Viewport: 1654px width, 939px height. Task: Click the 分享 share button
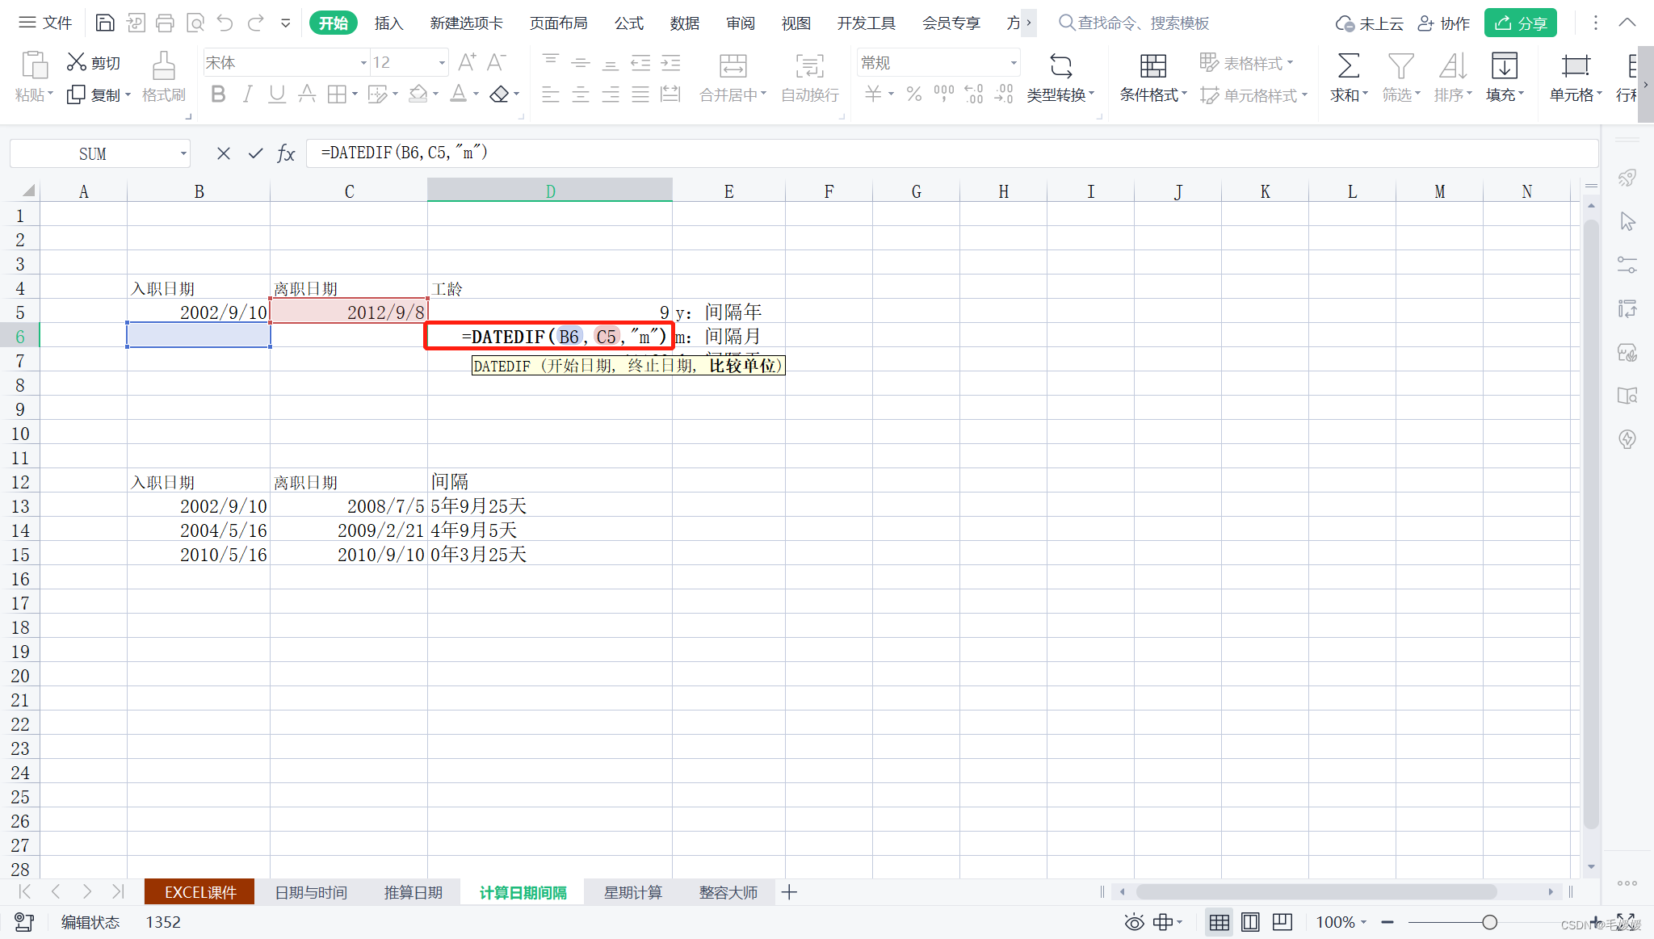click(1520, 23)
